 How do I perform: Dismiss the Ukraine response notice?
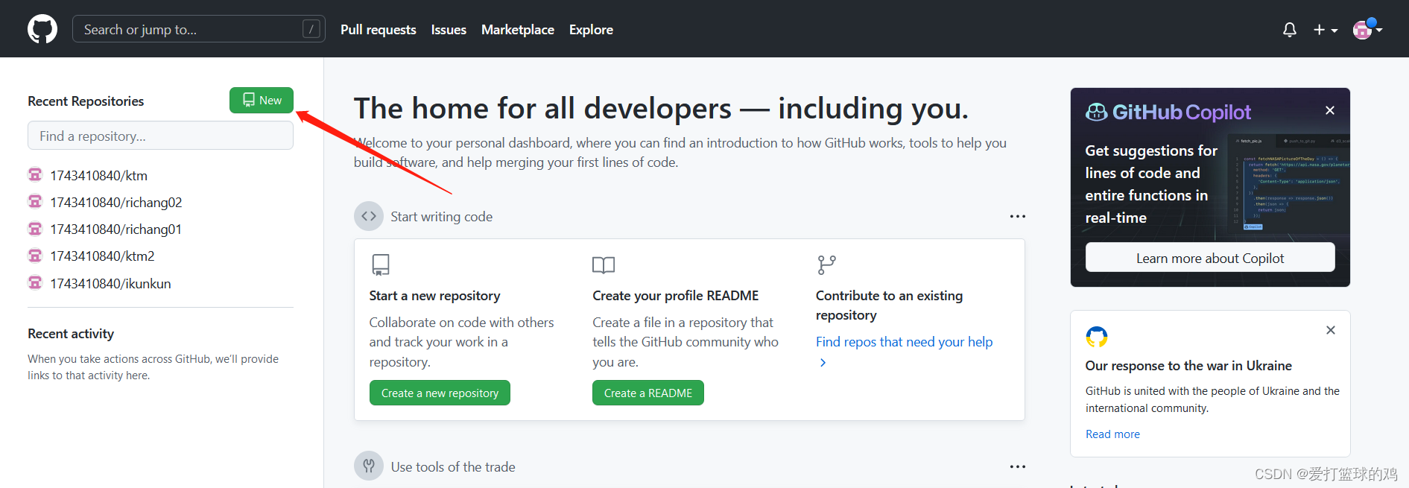1331,330
